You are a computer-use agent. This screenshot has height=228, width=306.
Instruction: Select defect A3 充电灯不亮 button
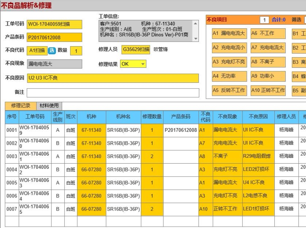[228, 62]
